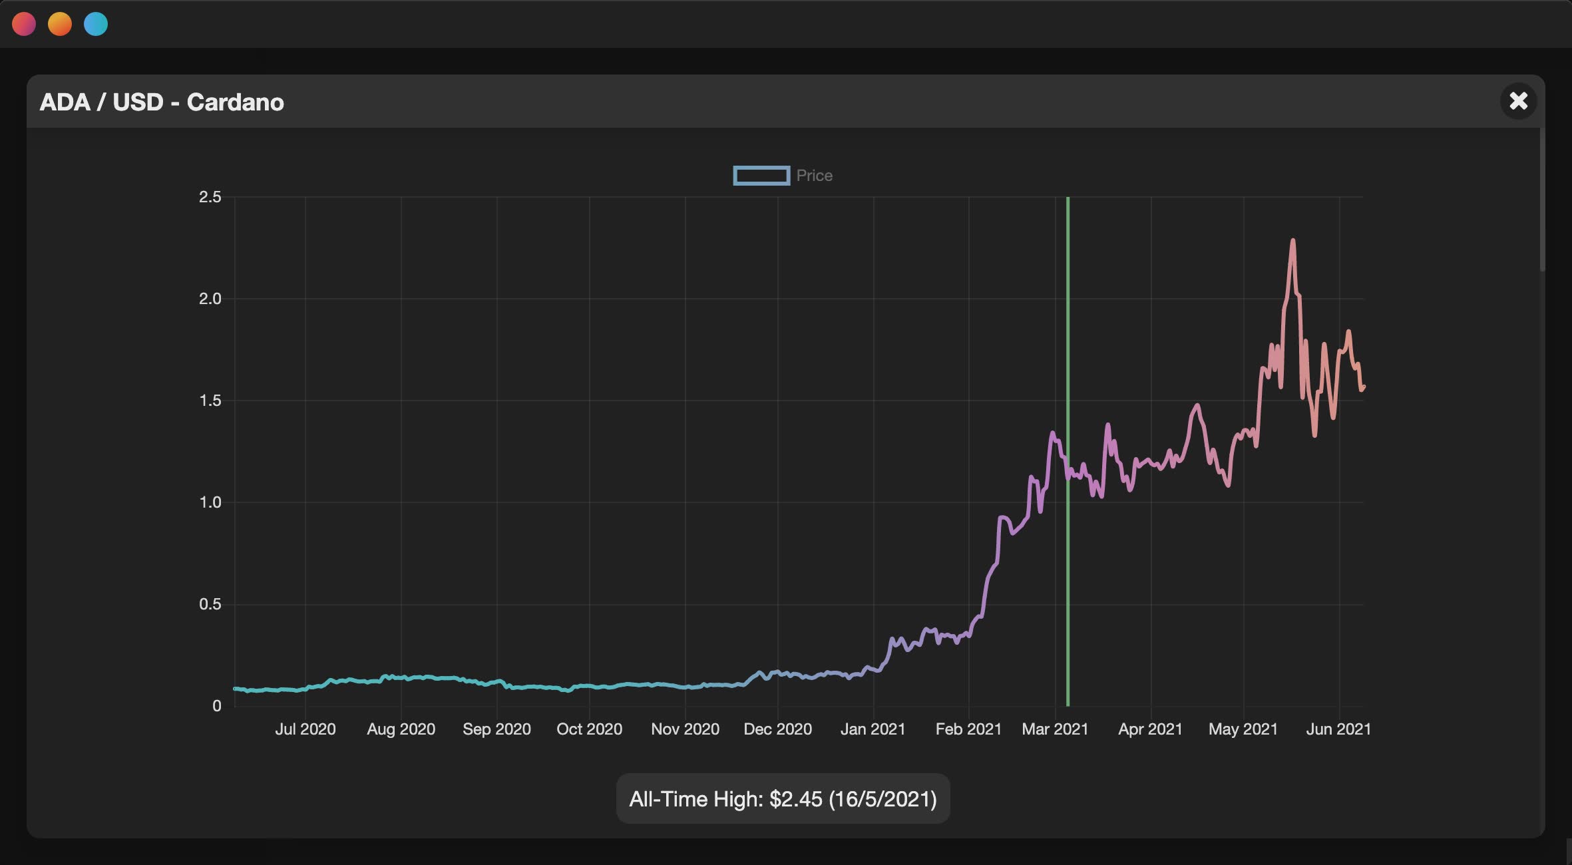Click the popup's vertical scrollbar thumb
This screenshot has width=1572, height=865.
pos(1542,200)
